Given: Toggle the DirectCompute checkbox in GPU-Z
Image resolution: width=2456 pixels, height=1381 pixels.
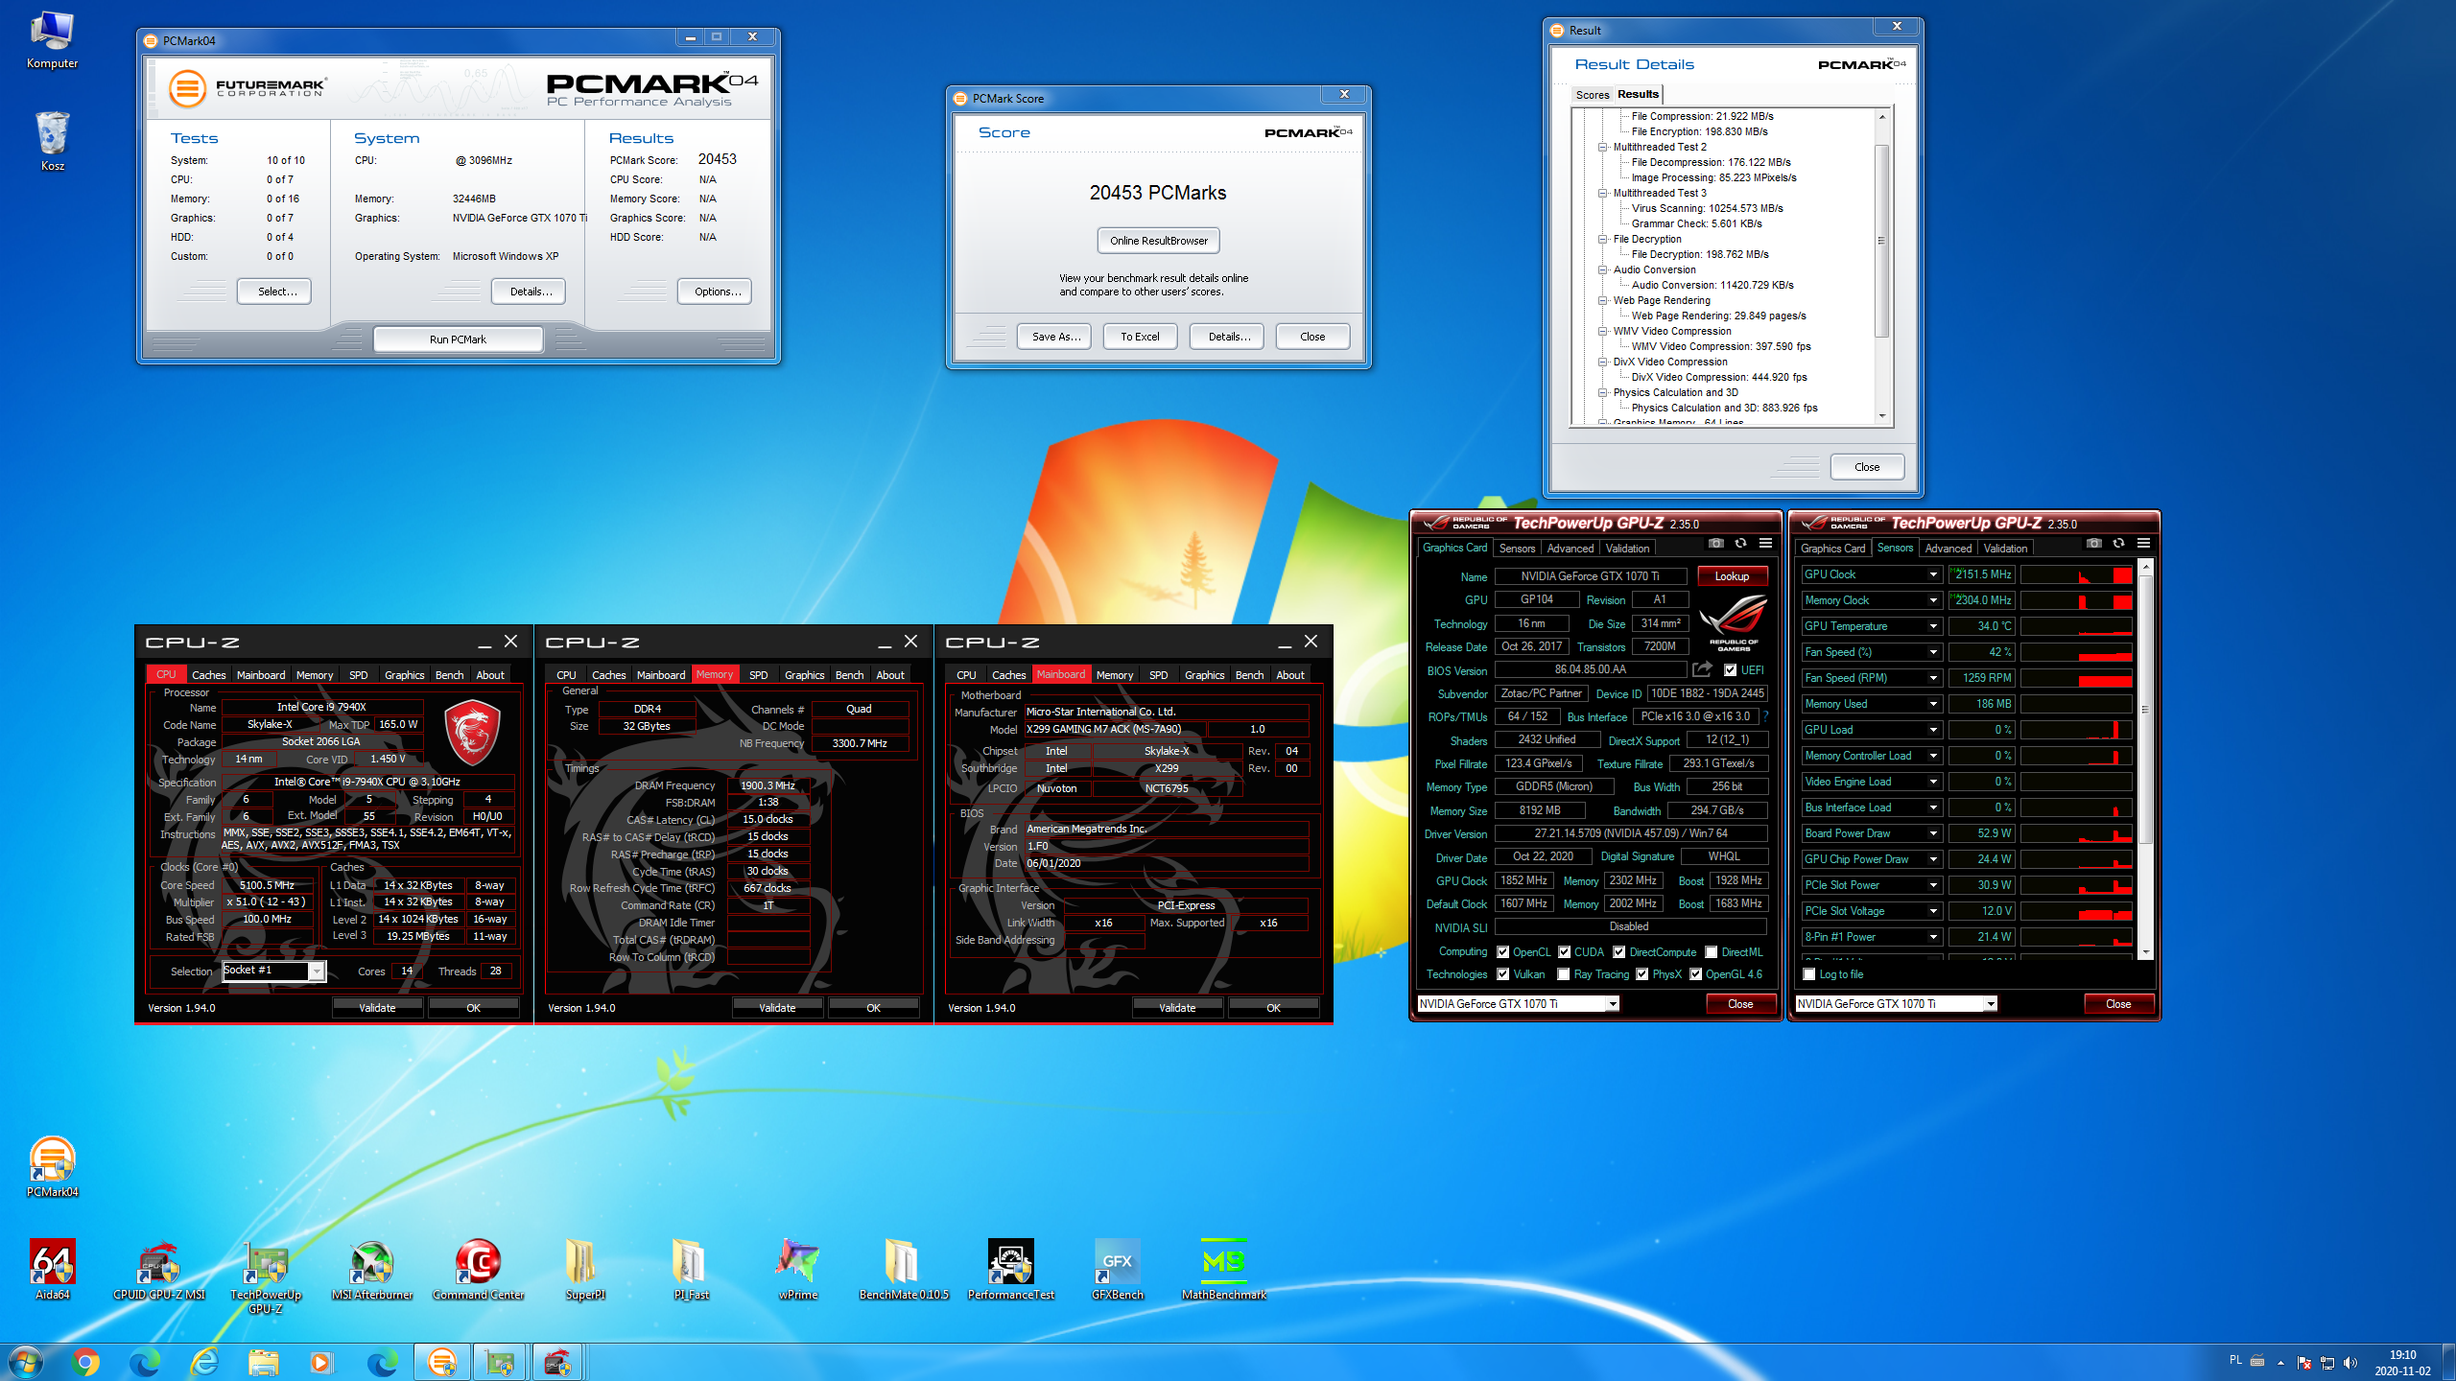Looking at the screenshot, I should pyautogui.click(x=1618, y=952).
